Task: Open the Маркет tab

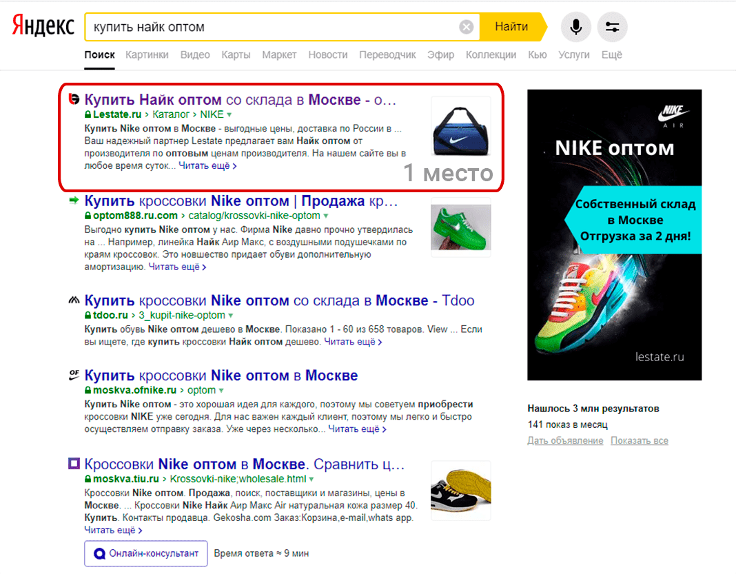Action: [279, 55]
